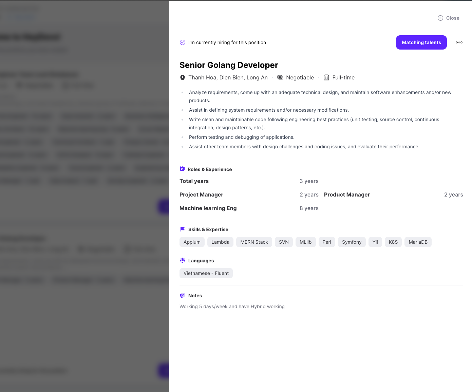The width and height of the screenshot is (472, 392).
Task: Click the Matching talents button
Action: tap(421, 42)
